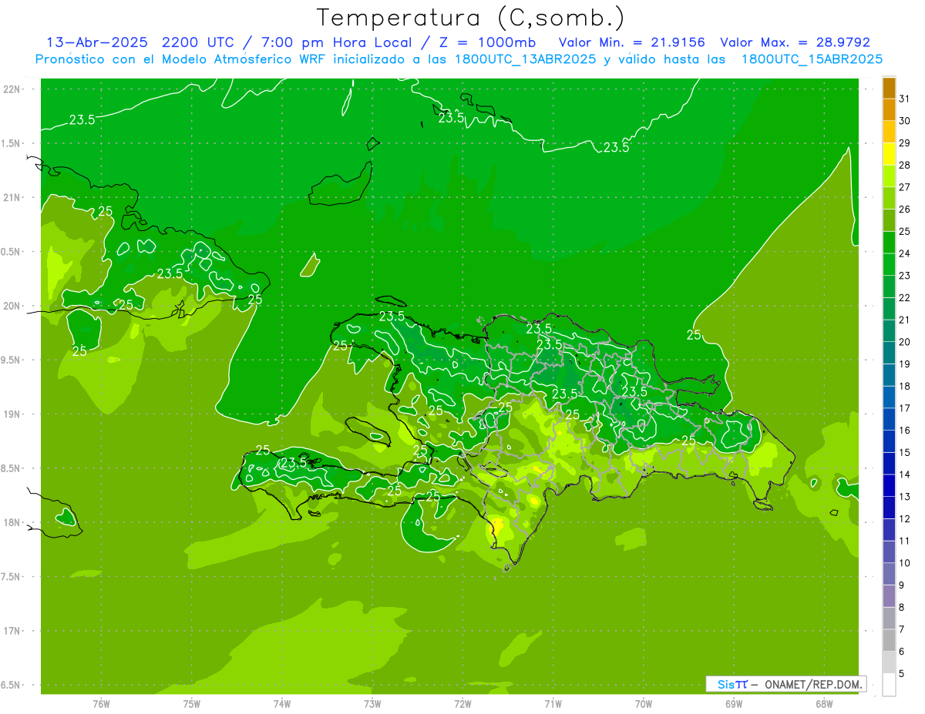Pick the color band between 27 and 28
The image size is (925, 714).
point(889,176)
